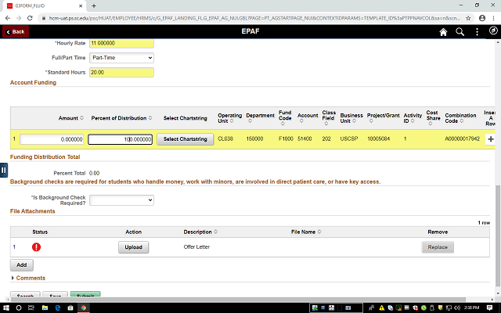Click the plus icon to insert a funding row

491,139
